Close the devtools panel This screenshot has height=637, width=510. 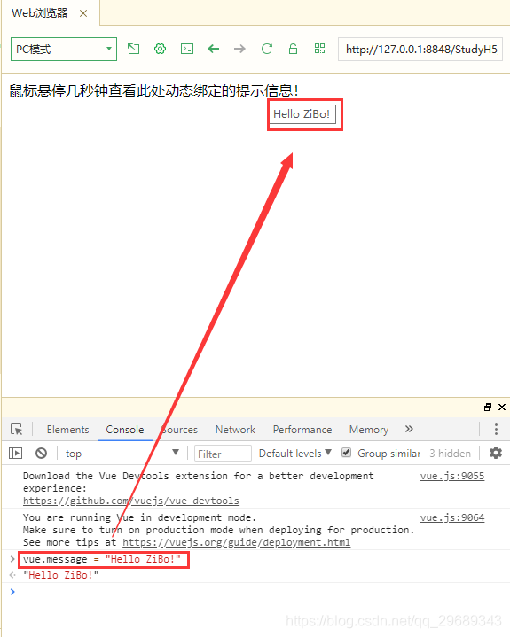pyautogui.click(x=502, y=407)
